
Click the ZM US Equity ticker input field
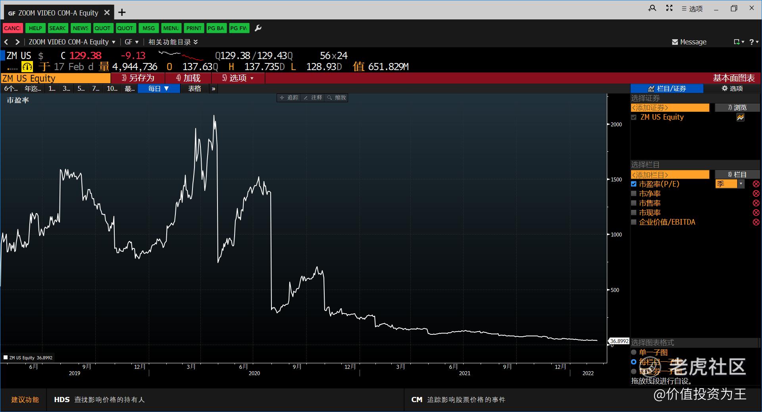tap(56, 78)
